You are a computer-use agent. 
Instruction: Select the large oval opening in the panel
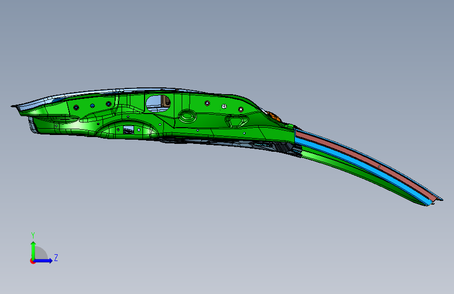tap(158, 103)
